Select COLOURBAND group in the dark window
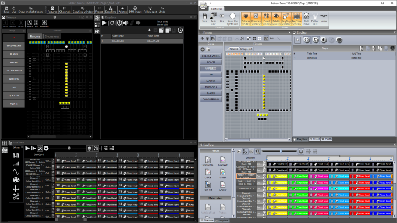Viewport: 397px width, 223px height. coord(14,46)
